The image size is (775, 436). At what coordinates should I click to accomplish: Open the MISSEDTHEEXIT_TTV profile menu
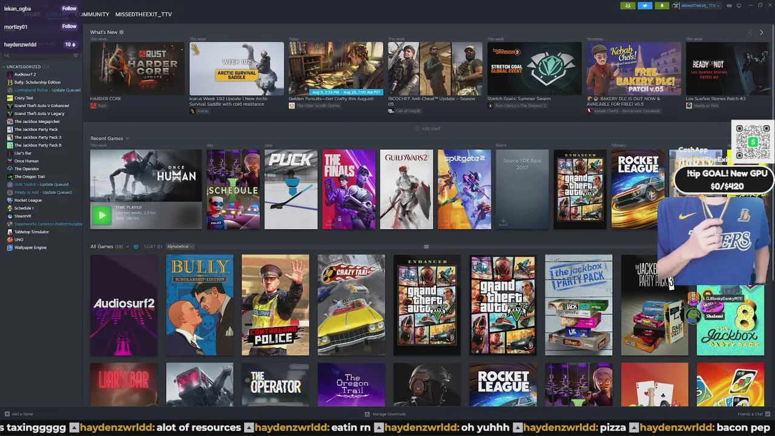(x=143, y=14)
